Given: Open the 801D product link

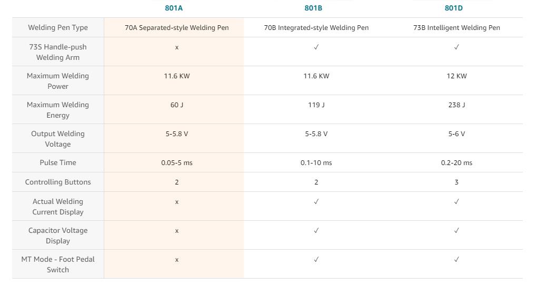Looking at the screenshot, I should (454, 8).
